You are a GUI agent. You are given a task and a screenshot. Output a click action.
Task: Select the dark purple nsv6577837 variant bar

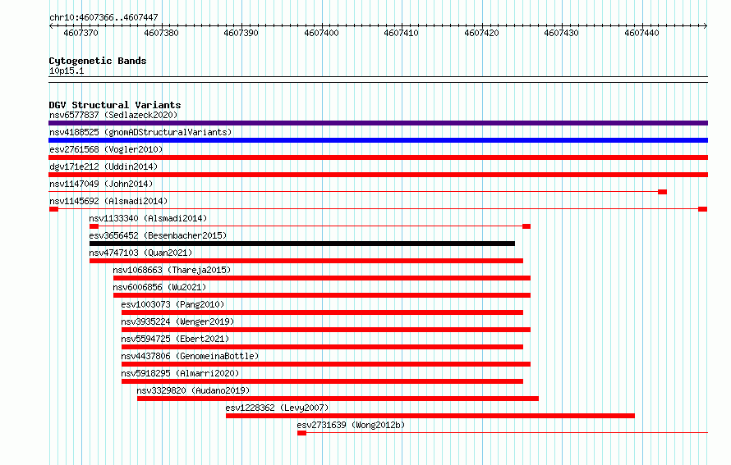click(378, 123)
